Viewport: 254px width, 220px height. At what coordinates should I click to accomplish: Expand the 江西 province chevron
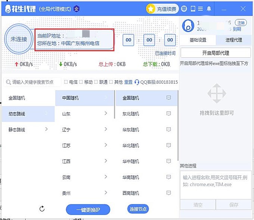coord(106,161)
